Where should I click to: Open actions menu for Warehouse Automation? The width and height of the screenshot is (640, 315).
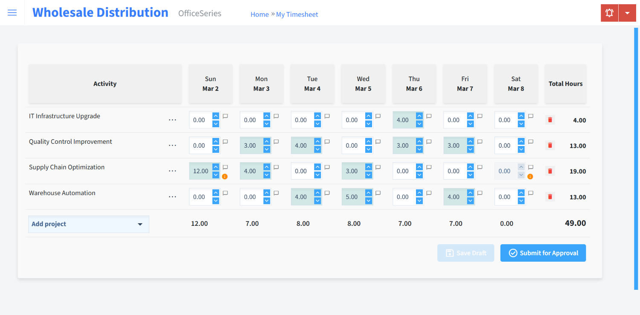click(172, 196)
